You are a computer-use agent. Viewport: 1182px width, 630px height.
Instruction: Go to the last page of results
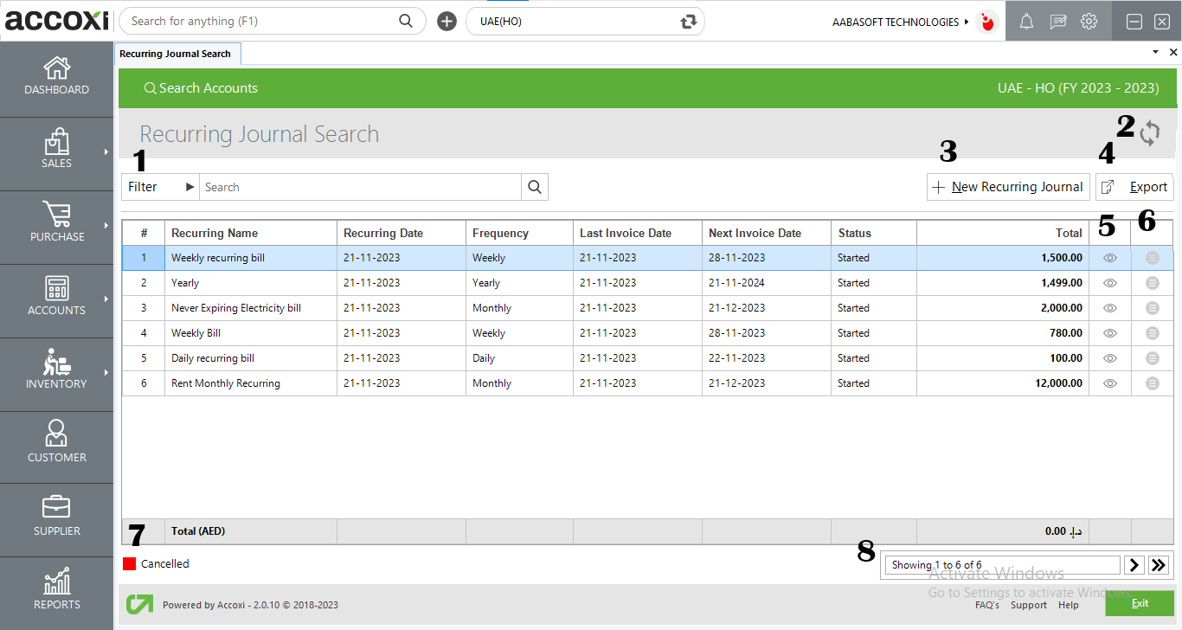[1159, 564]
